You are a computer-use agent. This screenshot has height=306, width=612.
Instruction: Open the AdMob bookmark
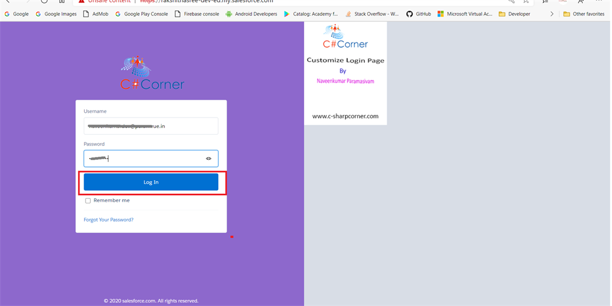click(96, 14)
